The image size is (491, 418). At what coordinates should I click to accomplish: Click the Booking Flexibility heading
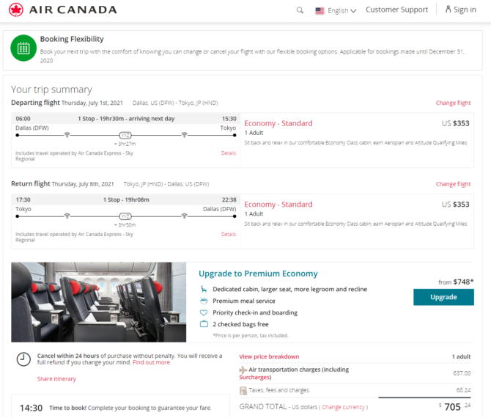tap(72, 39)
